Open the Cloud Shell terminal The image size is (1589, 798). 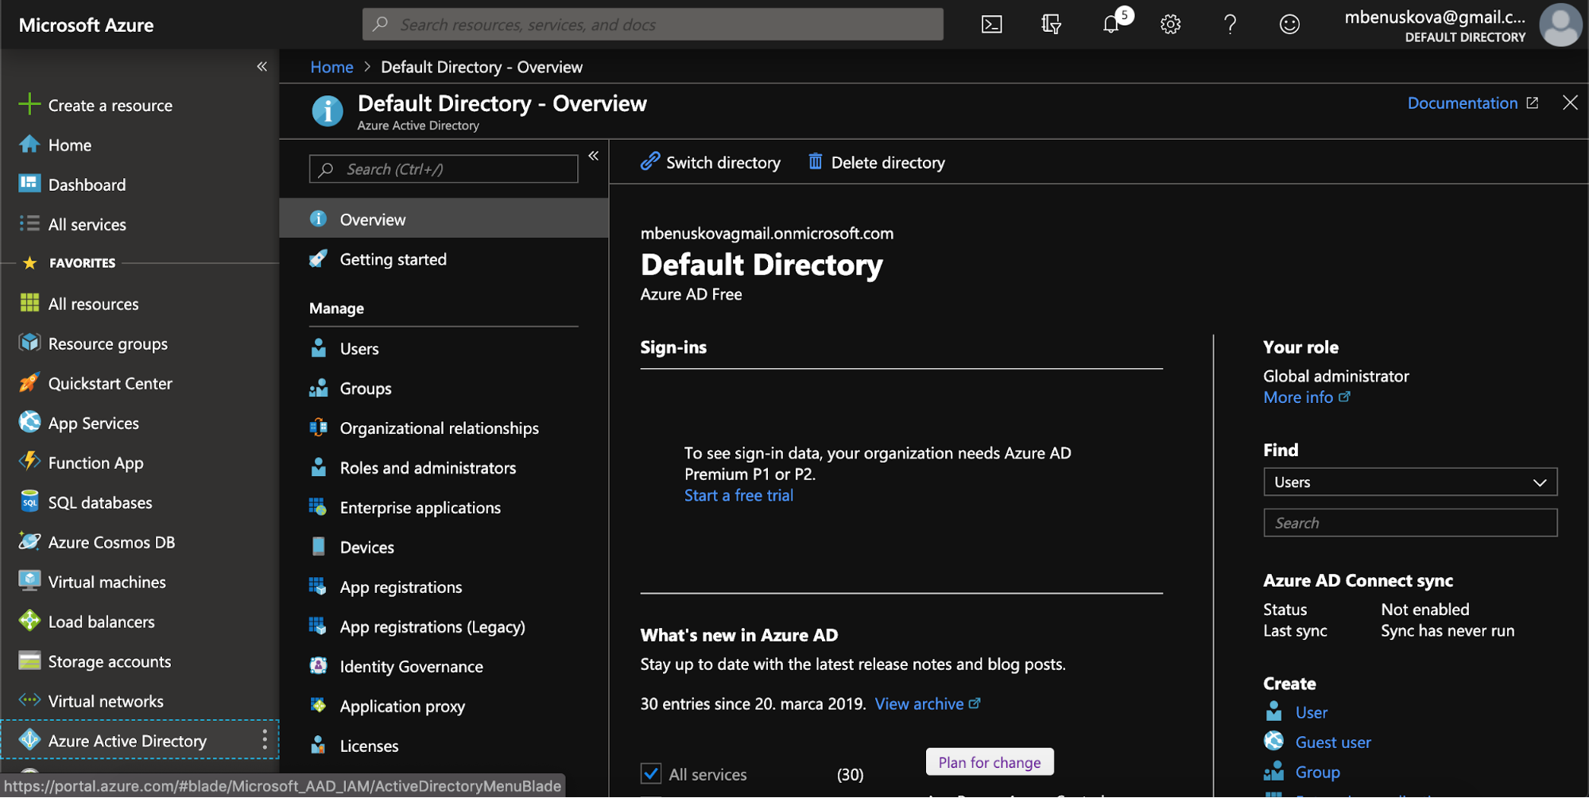pyautogui.click(x=991, y=24)
